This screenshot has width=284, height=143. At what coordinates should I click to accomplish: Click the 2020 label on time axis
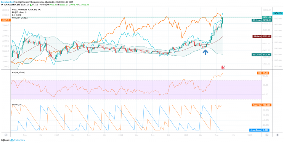pos(250,135)
